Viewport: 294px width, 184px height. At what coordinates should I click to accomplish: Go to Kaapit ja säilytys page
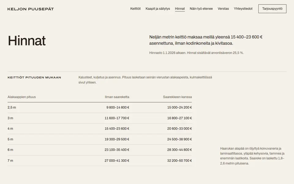[158, 9]
